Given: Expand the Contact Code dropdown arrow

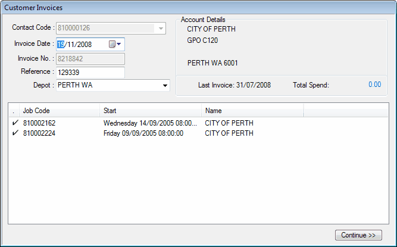Looking at the screenshot, I should click(x=160, y=28).
